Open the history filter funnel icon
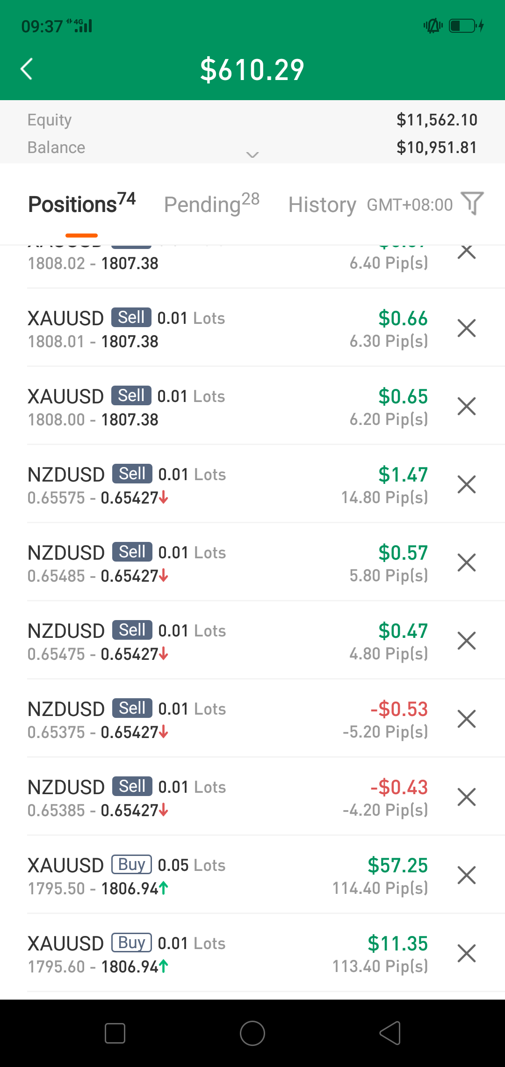The height and width of the screenshot is (1067, 505). click(x=472, y=204)
